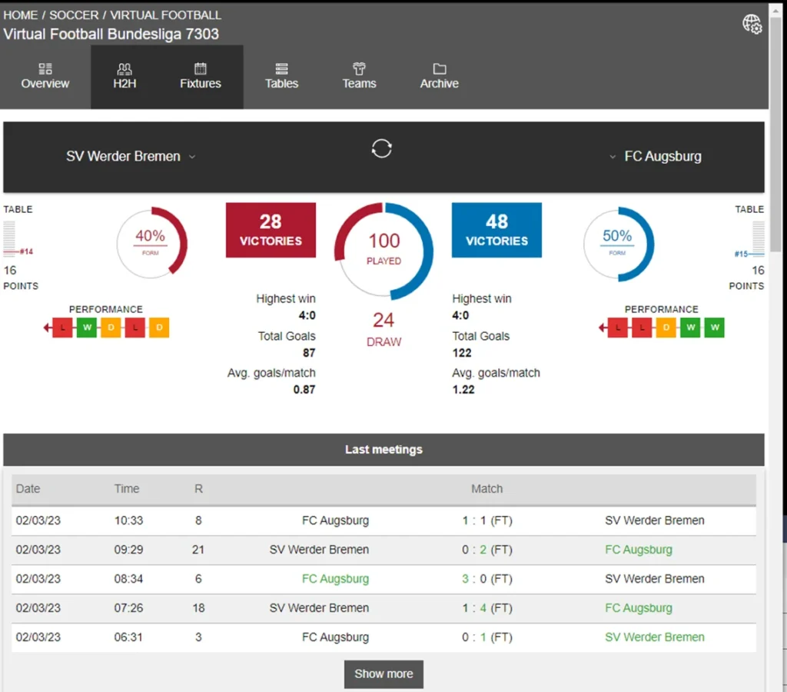The height and width of the screenshot is (692, 787).
Task: Open the Teams section icon
Action: pyautogui.click(x=359, y=68)
